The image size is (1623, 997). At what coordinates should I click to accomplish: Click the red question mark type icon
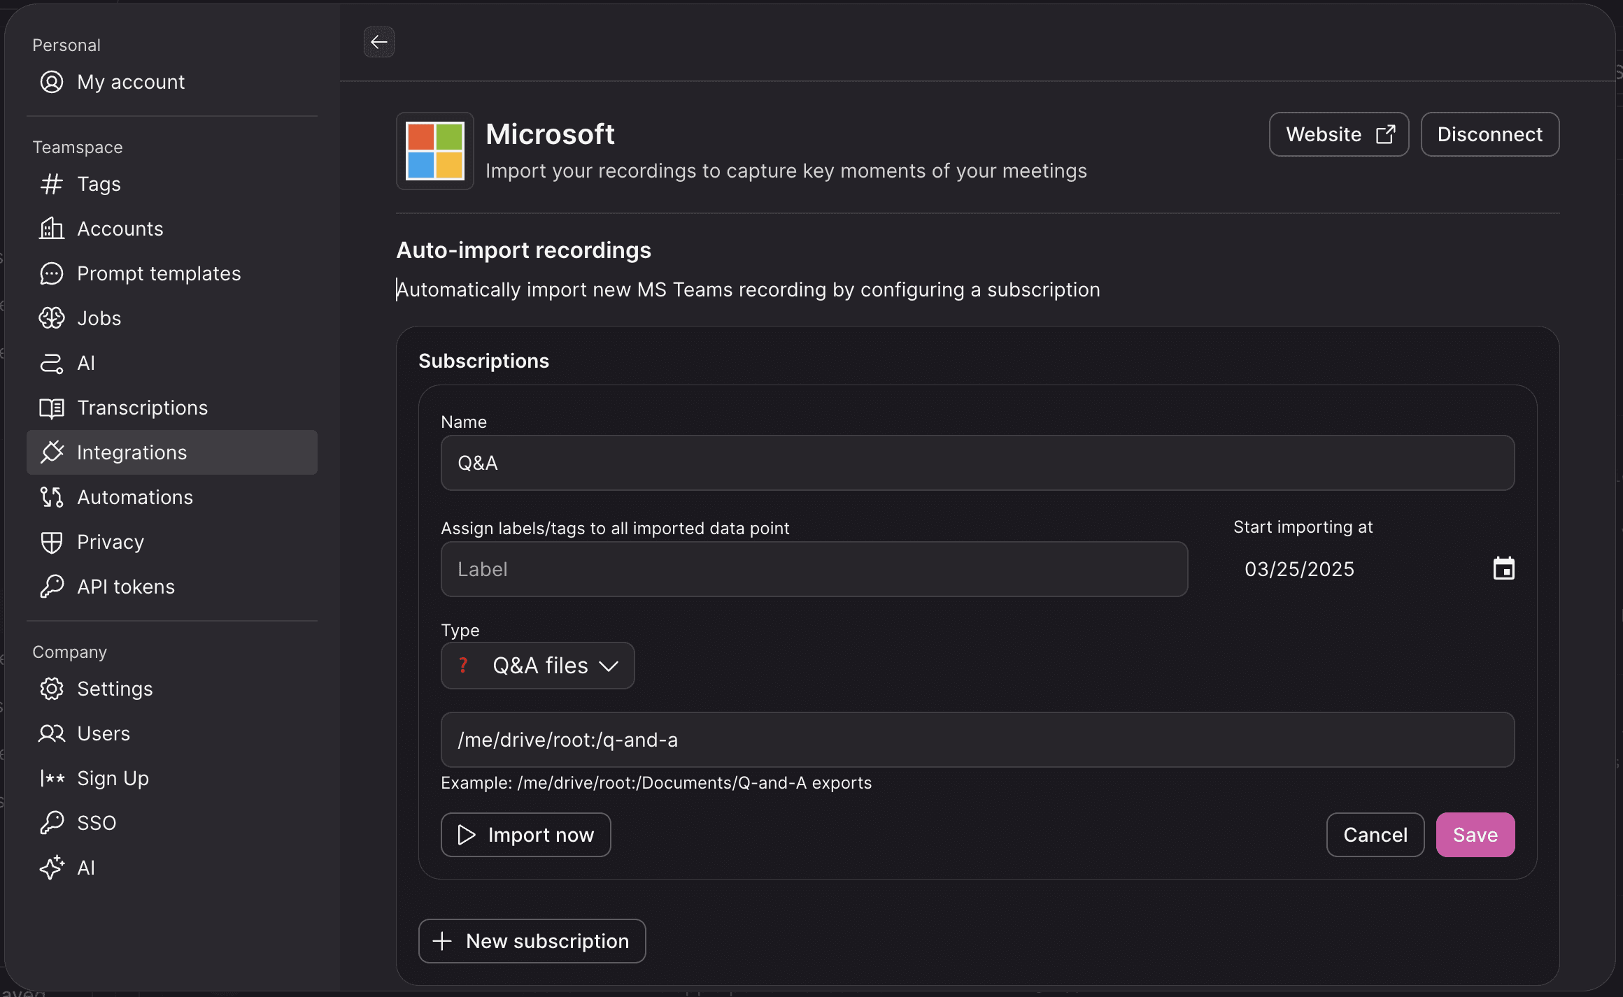(x=463, y=665)
